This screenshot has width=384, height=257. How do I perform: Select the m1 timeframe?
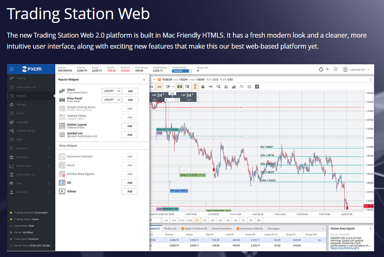pyautogui.click(x=166, y=220)
